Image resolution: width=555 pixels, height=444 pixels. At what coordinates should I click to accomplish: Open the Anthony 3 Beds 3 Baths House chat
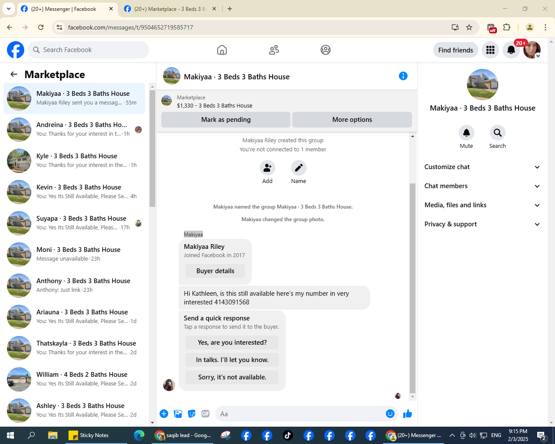(75, 286)
